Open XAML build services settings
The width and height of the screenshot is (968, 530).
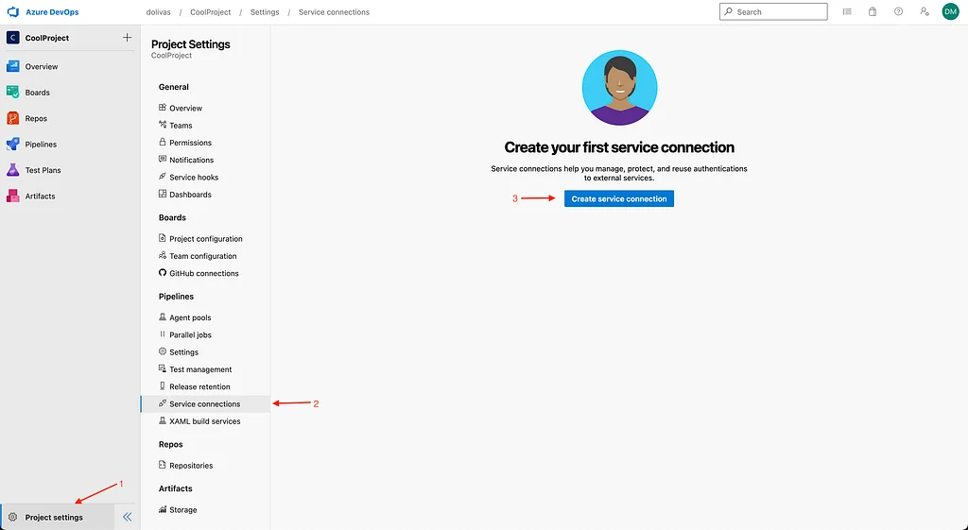click(x=205, y=421)
